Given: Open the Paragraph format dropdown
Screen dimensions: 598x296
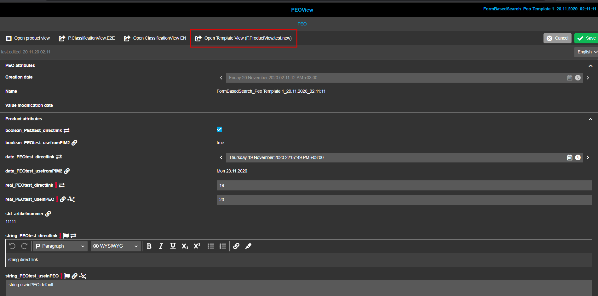Looking at the screenshot, I should (x=60, y=246).
